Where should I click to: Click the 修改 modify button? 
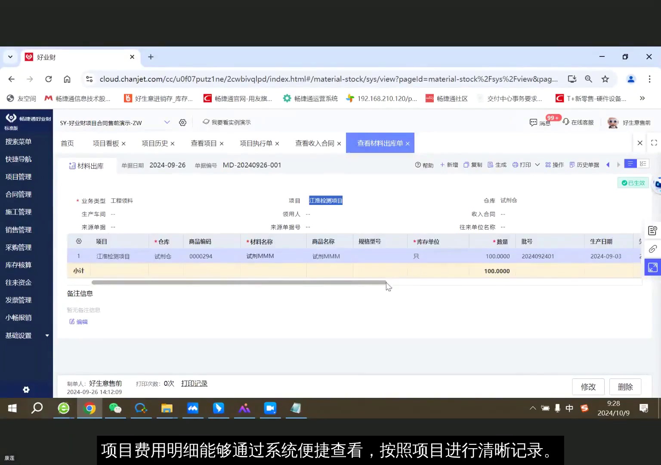click(588, 387)
